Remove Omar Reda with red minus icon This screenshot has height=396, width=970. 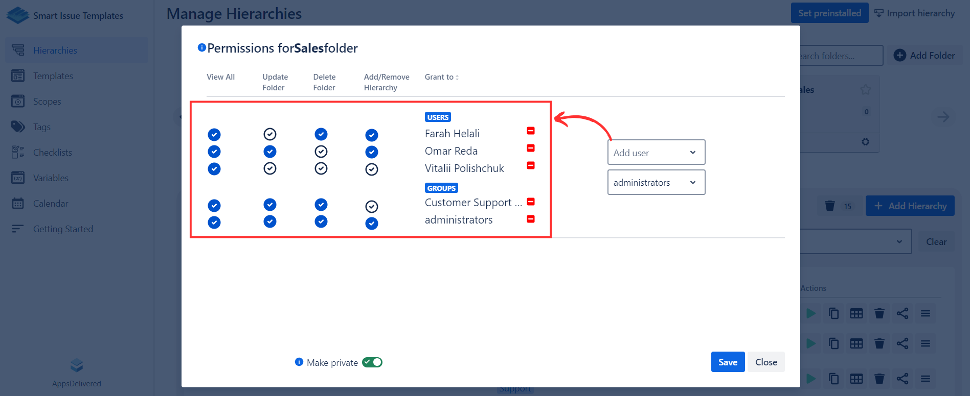pyautogui.click(x=531, y=148)
